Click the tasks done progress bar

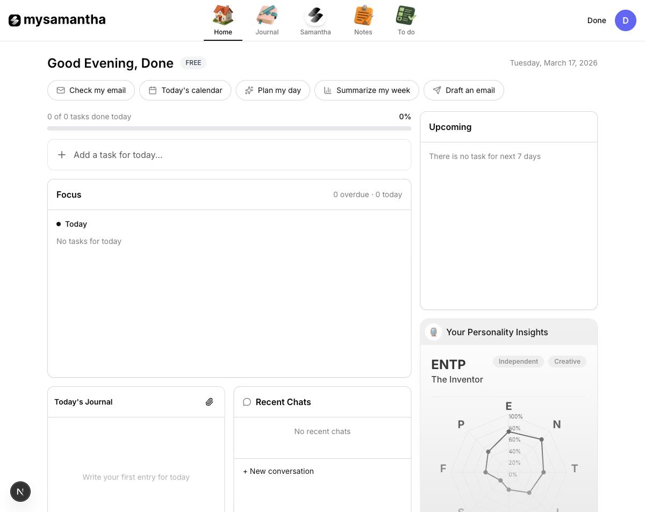tap(229, 128)
